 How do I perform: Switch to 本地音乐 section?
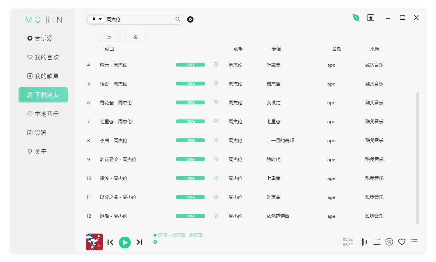(x=43, y=113)
